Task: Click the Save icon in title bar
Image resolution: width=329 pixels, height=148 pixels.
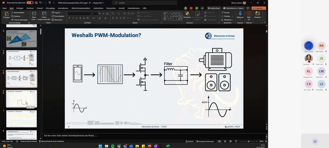Action: coord(36,2)
